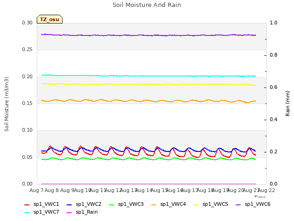Click the 0.30 left axis tick label
294x221 pixels.
(x=28, y=23)
